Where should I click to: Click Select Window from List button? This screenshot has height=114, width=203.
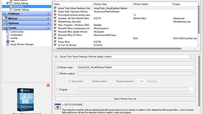pos(125,99)
